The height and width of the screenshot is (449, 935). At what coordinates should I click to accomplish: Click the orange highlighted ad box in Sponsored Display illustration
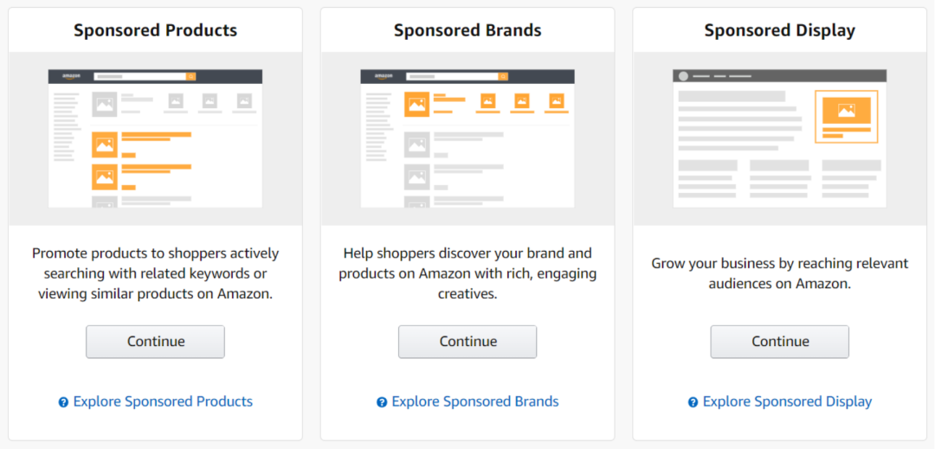point(847,117)
